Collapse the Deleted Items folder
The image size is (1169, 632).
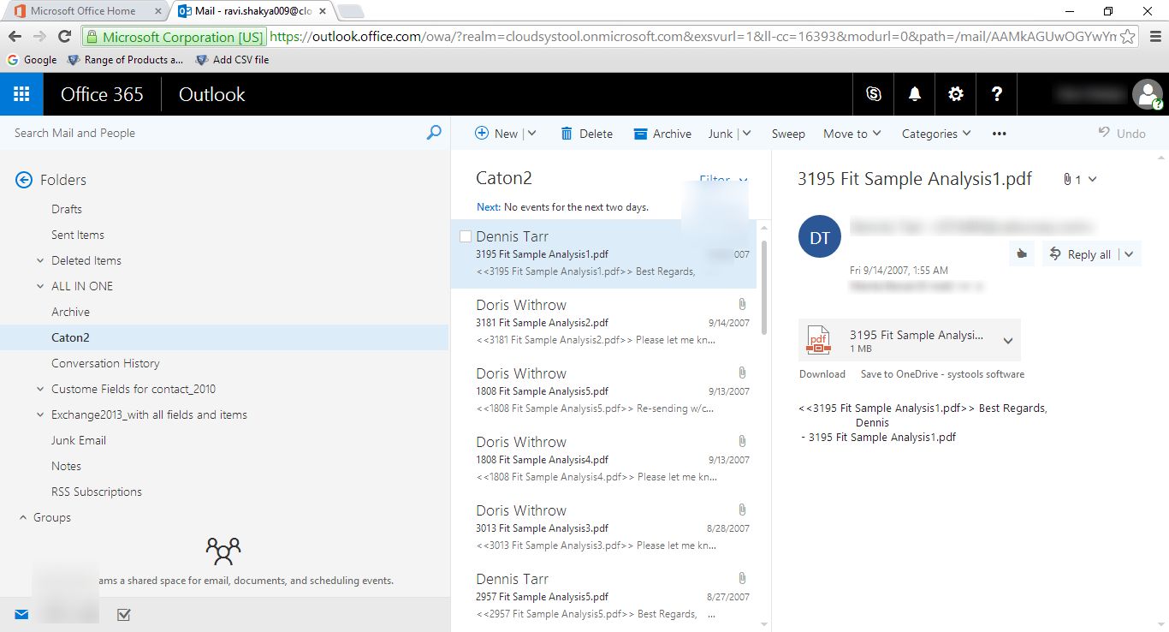coord(40,260)
